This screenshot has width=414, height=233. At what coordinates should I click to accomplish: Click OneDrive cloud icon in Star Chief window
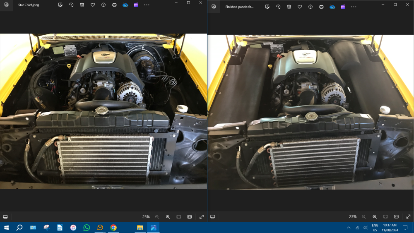tap(125, 5)
